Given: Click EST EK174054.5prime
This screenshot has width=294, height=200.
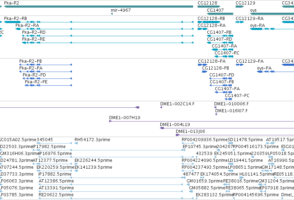Looking at the screenshot, I should 219,175.
